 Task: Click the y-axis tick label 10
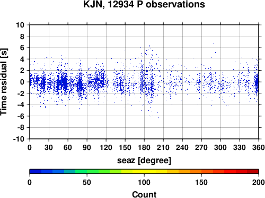coord(20,25)
